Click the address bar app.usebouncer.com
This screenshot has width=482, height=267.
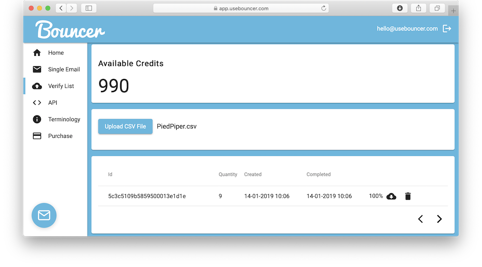point(240,9)
